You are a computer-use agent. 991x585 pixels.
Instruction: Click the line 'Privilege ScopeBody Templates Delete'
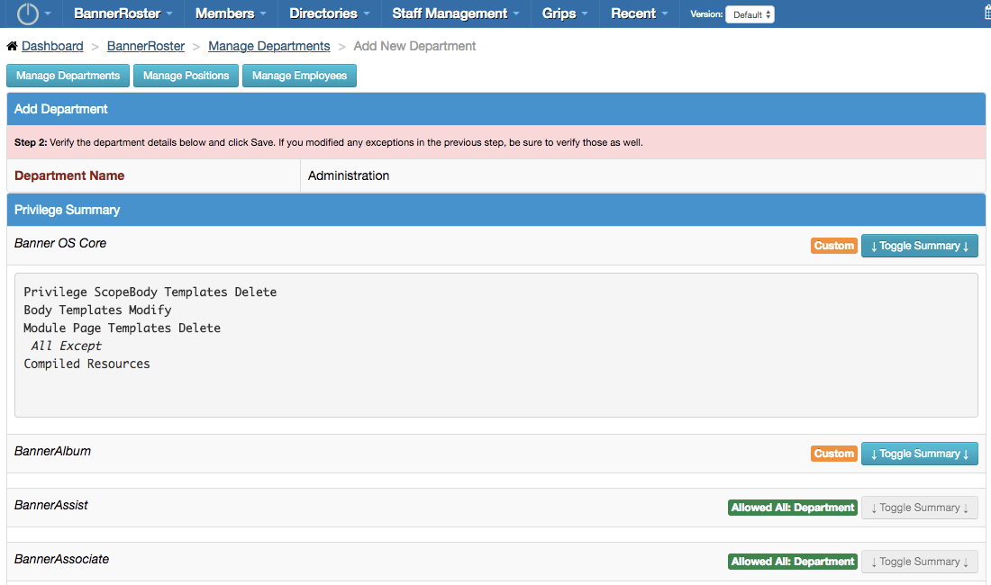150,292
